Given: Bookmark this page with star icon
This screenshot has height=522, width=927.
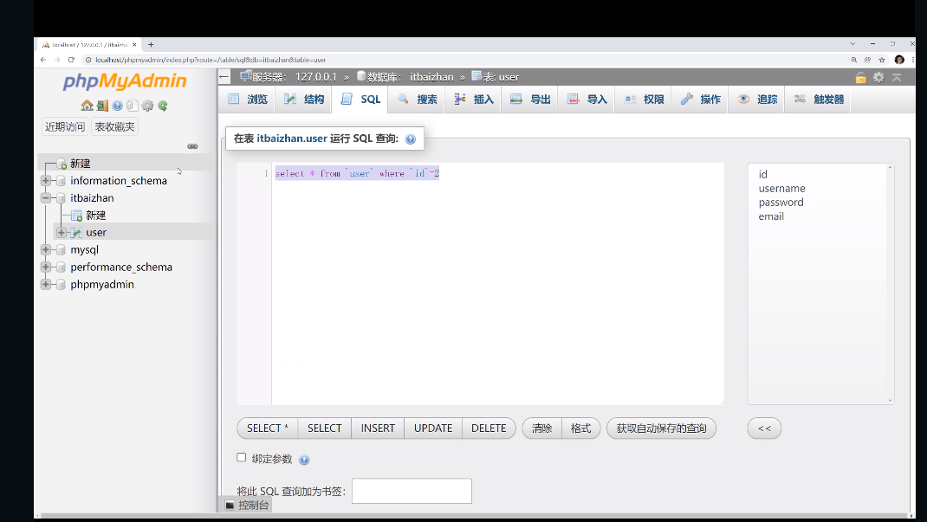Looking at the screenshot, I should pos(881,60).
